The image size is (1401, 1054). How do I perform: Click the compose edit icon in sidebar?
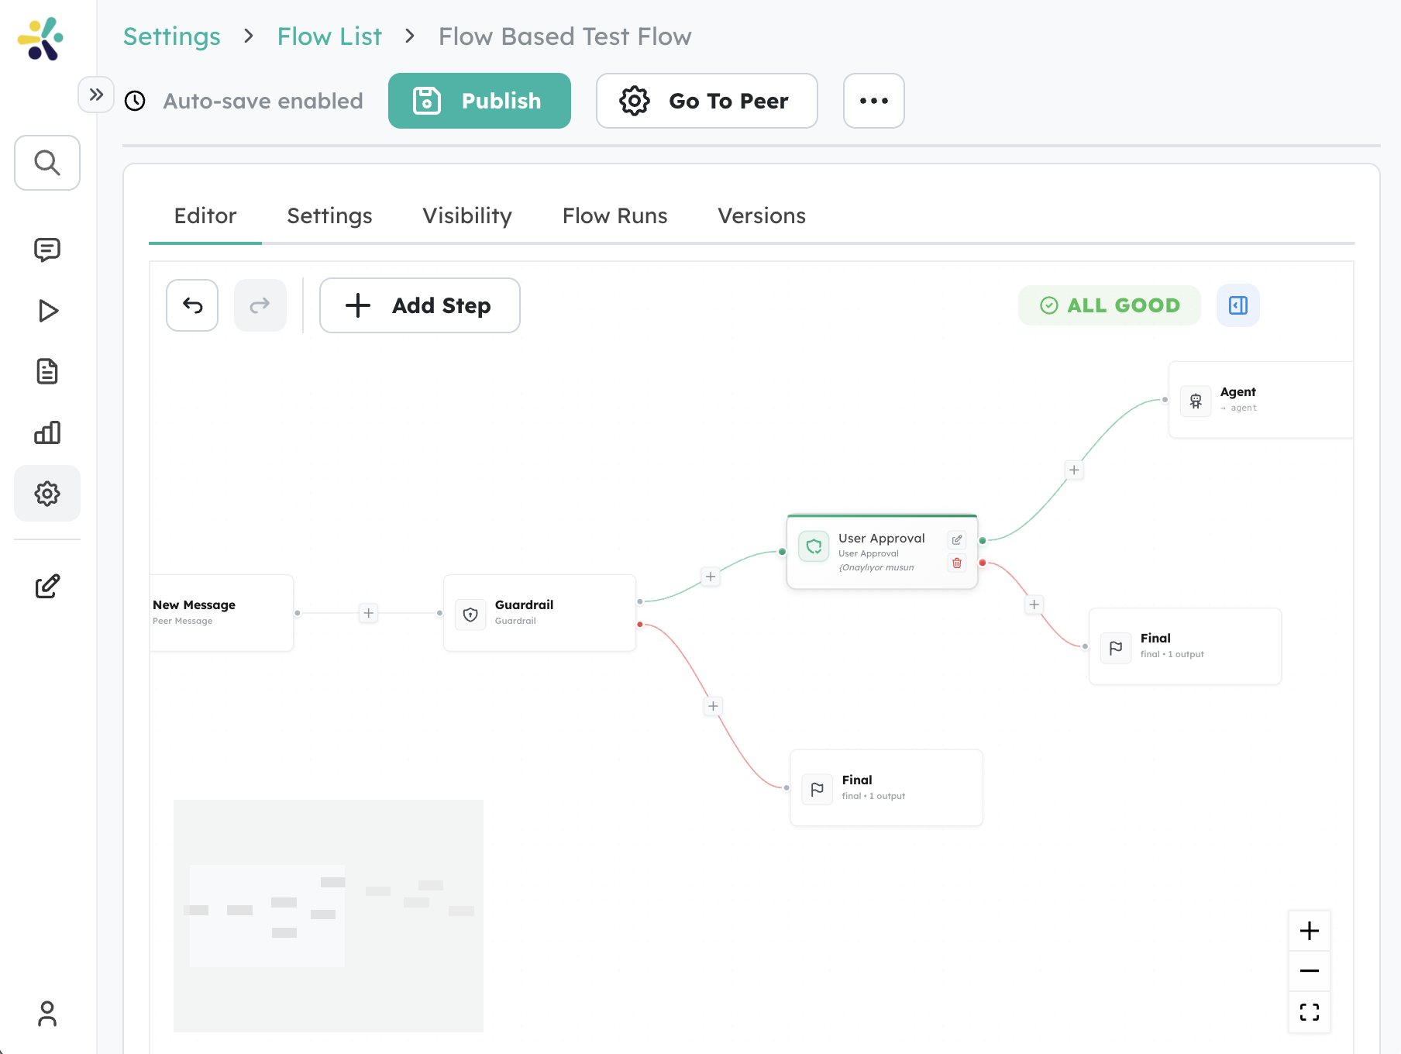47,586
